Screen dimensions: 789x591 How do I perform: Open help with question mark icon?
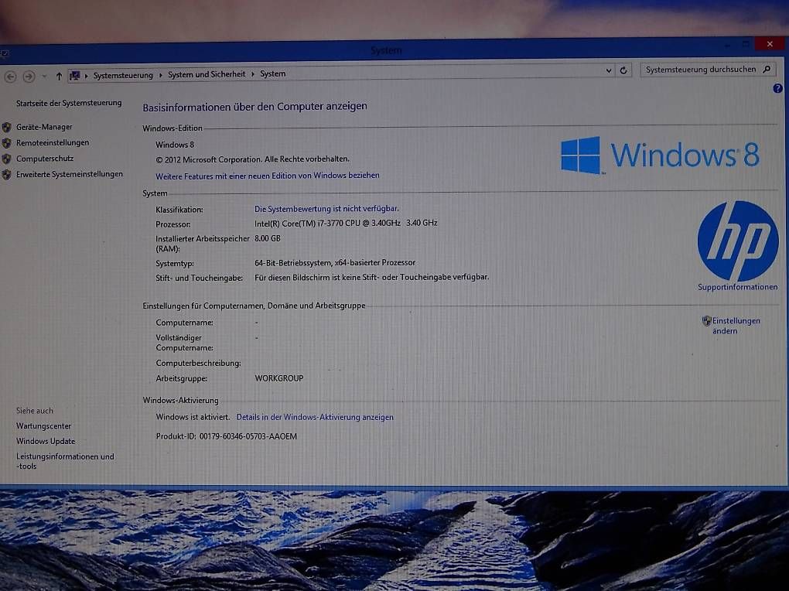777,89
